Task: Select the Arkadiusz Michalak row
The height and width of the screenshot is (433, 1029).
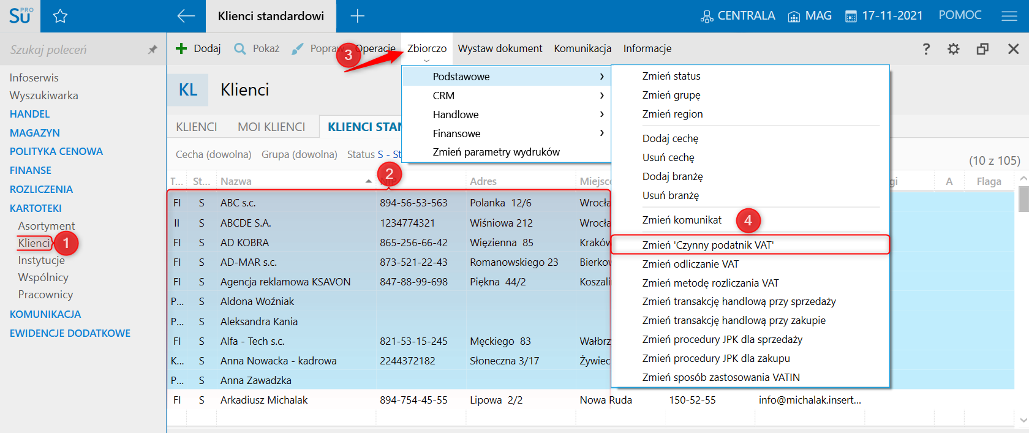Action: [590, 400]
